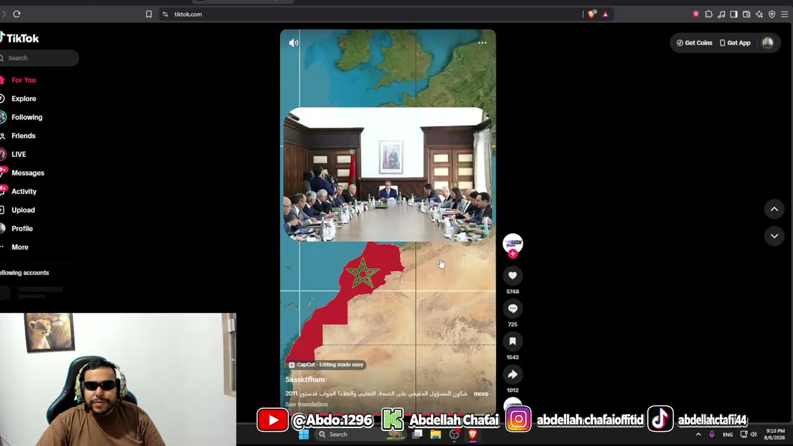
Task: Toggle the browser sidebar panel
Action: [x=734, y=14]
